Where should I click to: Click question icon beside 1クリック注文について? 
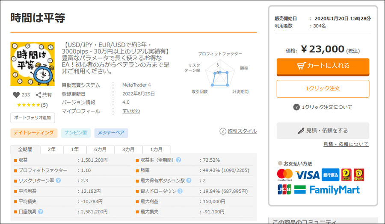click(x=296, y=107)
